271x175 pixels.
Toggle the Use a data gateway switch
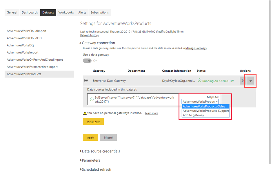[x=87, y=61]
